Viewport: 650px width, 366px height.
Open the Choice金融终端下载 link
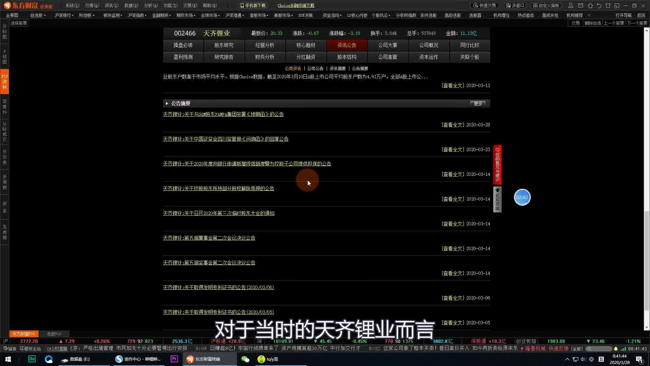[x=296, y=5]
